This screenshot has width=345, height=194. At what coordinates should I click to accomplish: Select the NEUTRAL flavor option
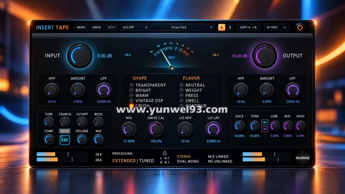coord(192,85)
